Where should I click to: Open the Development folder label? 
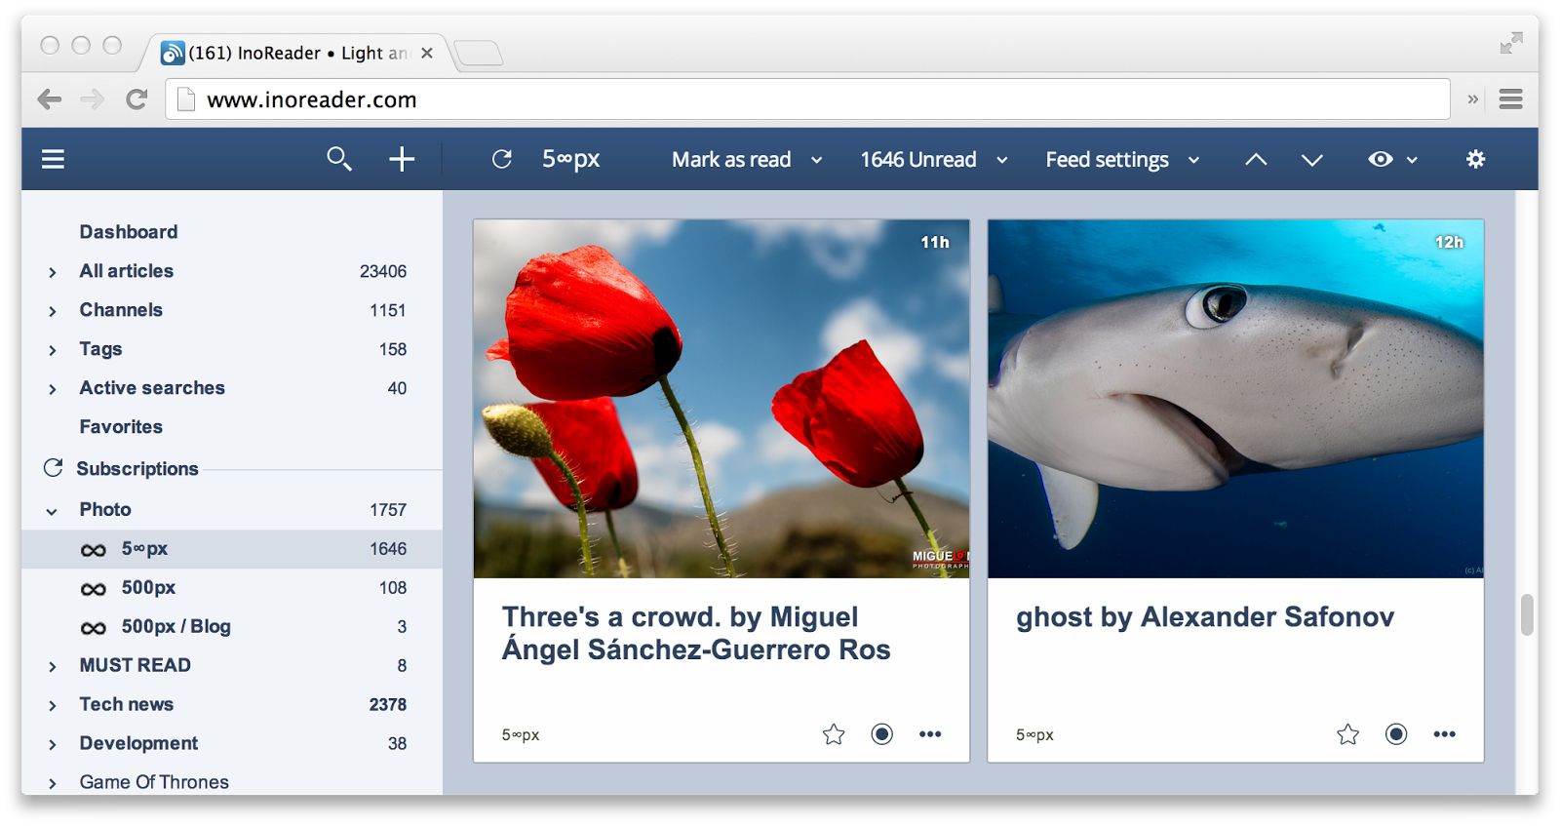138,743
